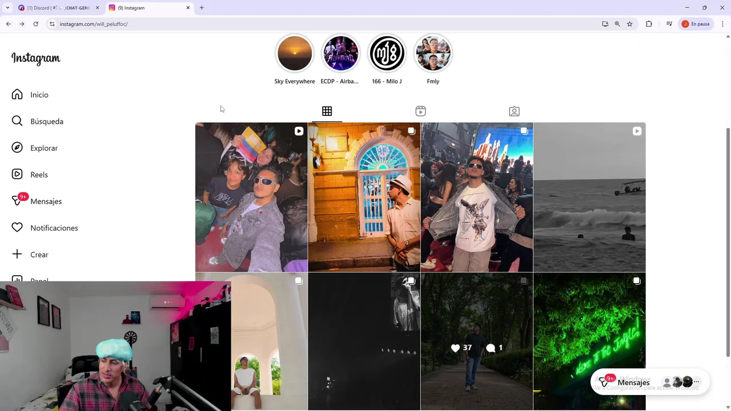
Task: Go back in browser history
Action: point(8,24)
